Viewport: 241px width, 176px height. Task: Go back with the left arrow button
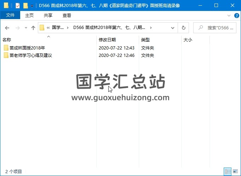[x=7, y=28]
